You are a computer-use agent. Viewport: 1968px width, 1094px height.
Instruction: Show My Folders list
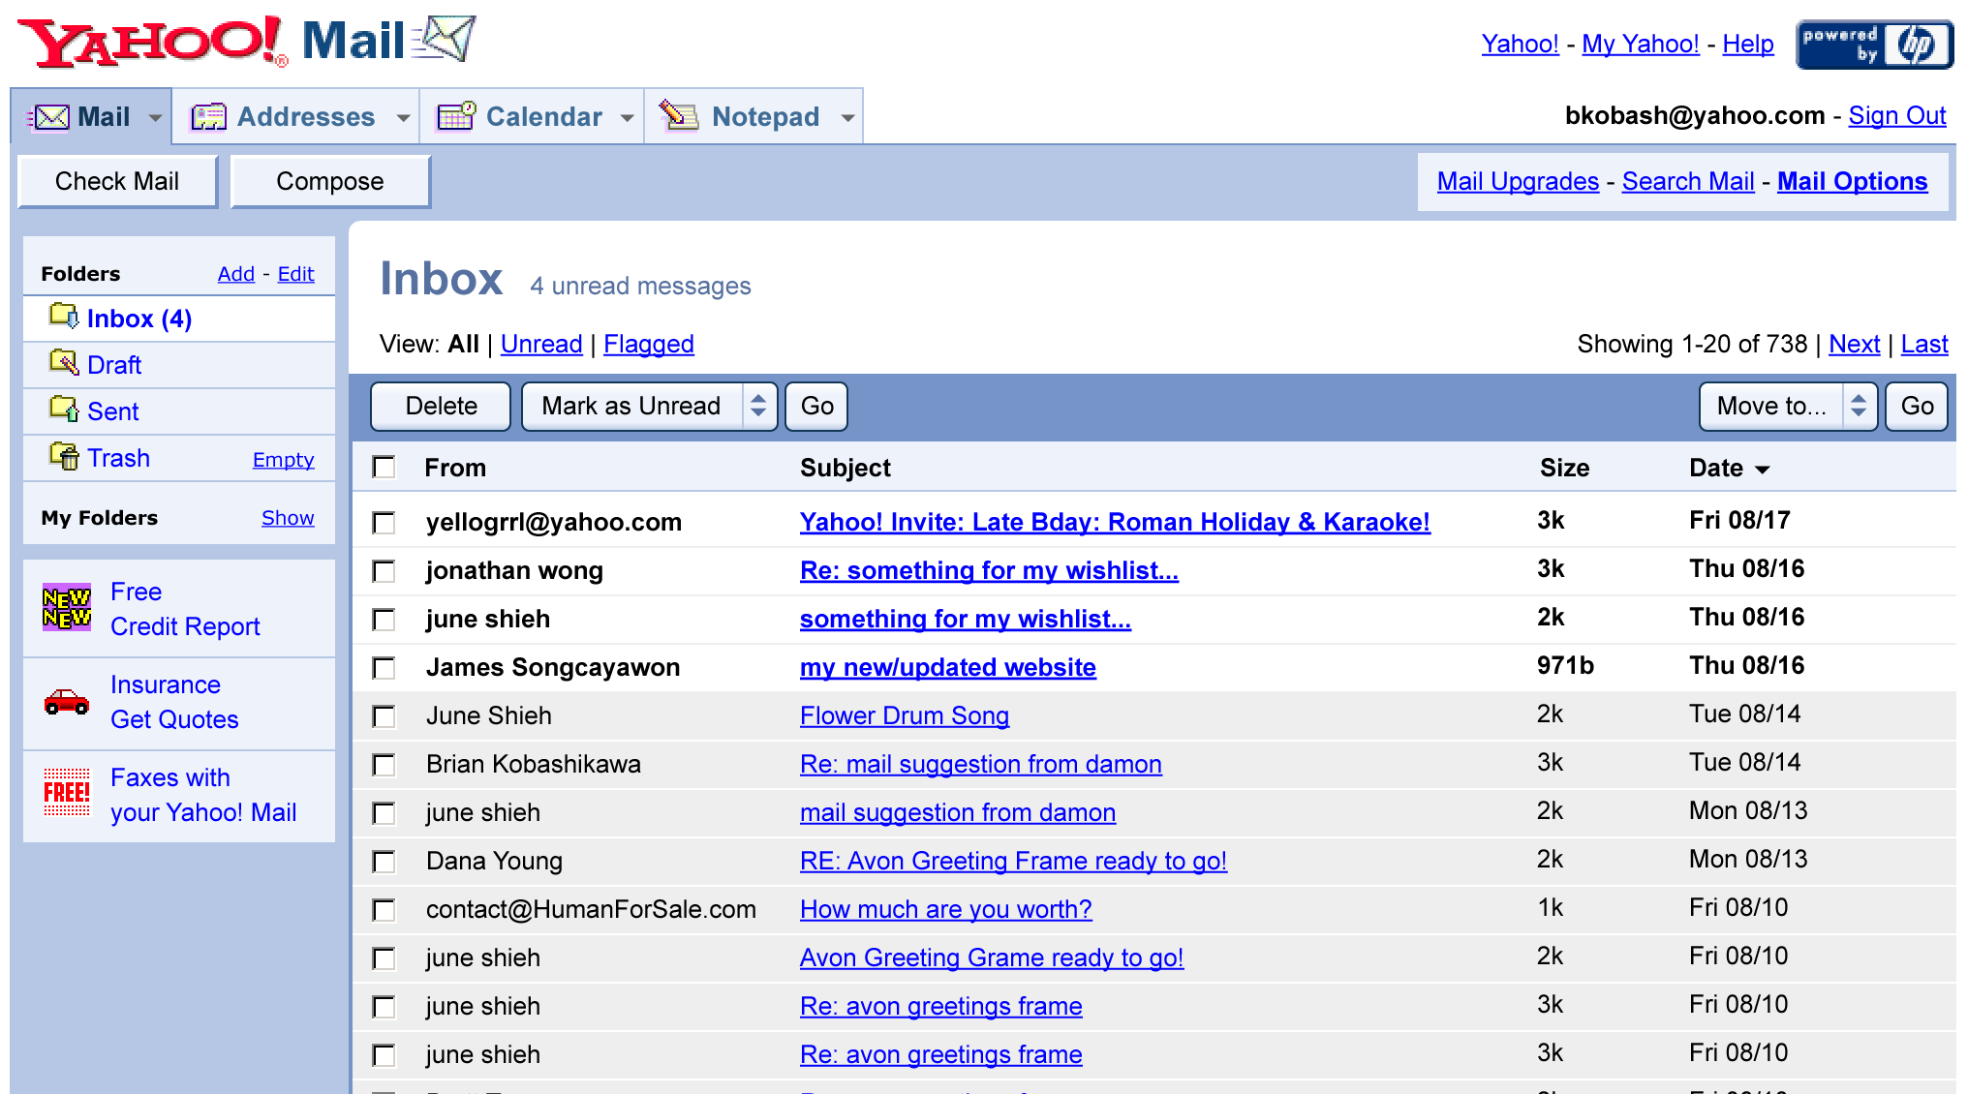tap(288, 518)
